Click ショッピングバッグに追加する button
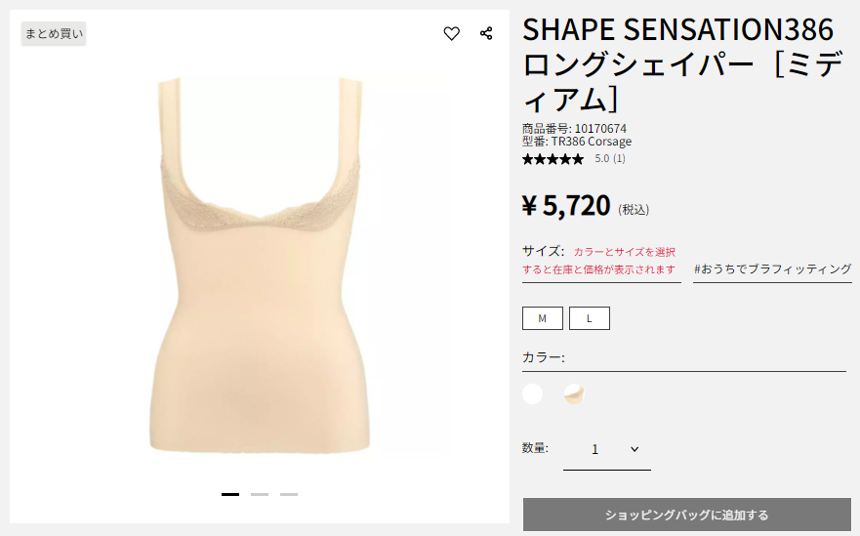This screenshot has width=860, height=536. point(686,515)
